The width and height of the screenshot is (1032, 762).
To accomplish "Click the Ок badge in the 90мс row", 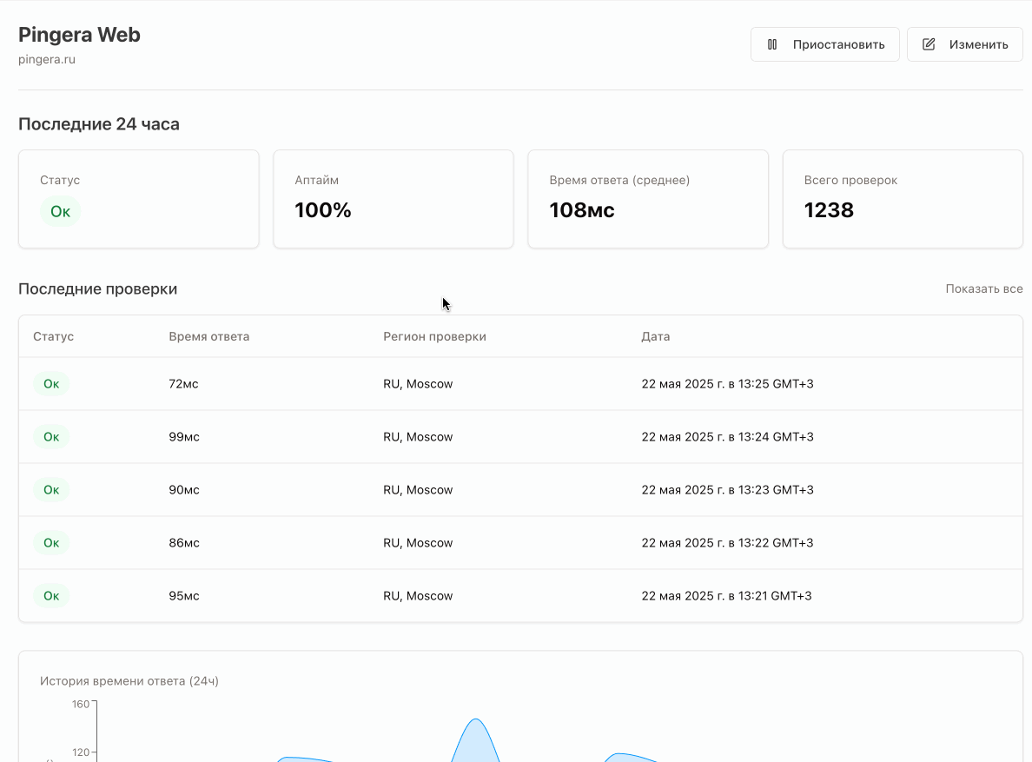I will pos(51,489).
